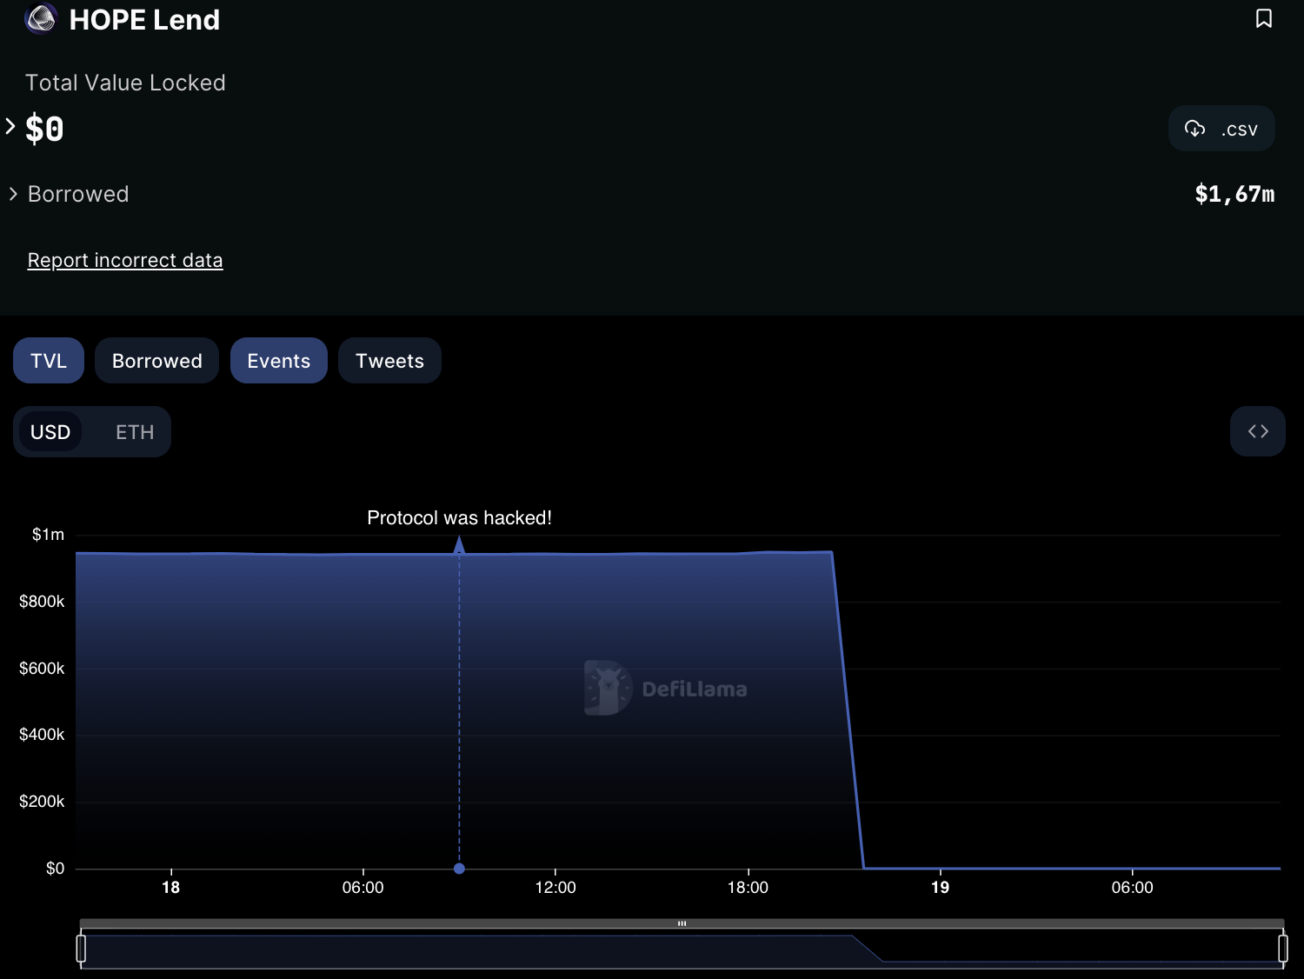Viewport: 1304px width, 979px height.
Task: Expand the Borrowed breakdown chevron
Action: 13,194
